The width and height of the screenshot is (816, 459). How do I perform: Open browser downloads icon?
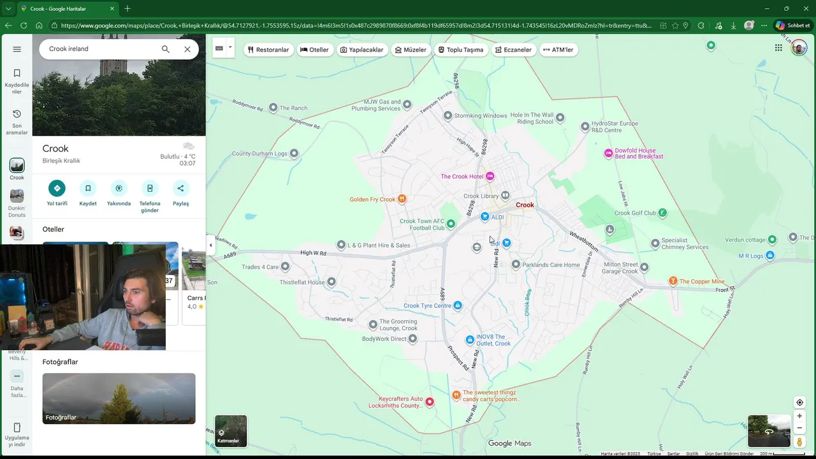tap(733, 25)
